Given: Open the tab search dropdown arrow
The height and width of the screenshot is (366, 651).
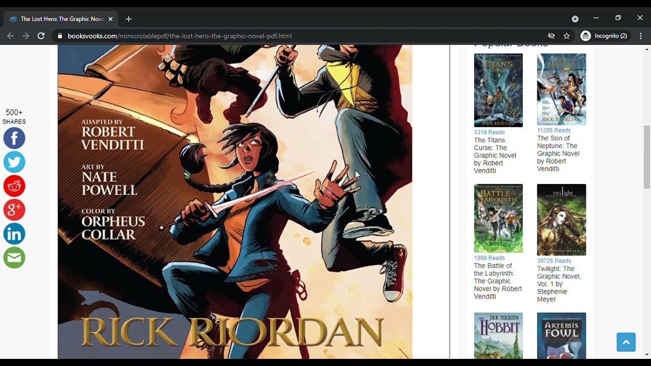Looking at the screenshot, I should coord(575,19).
